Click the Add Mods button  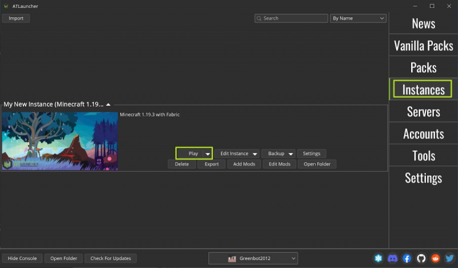[x=244, y=164]
